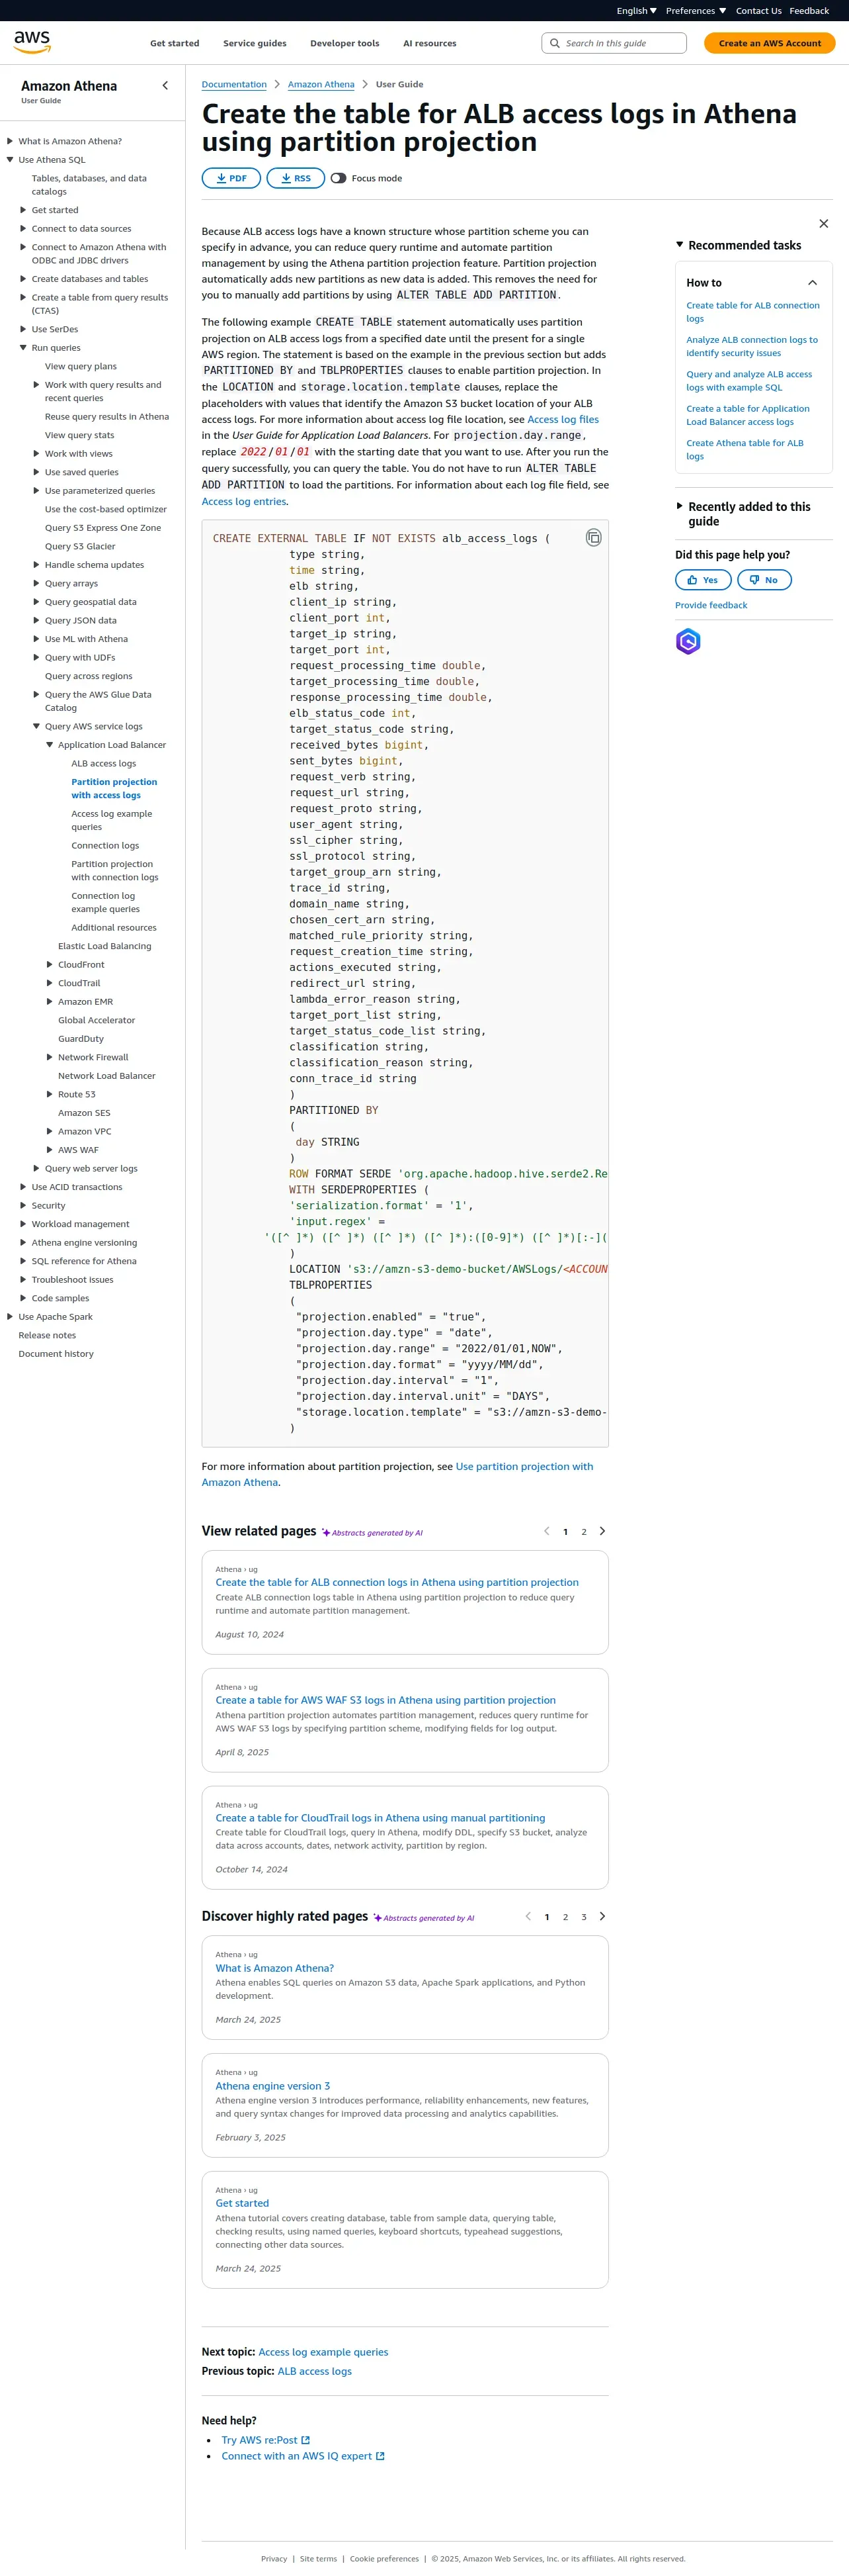Collapse Use Athena SQL tree section
Image resolution: width=849 pixels, height=2576 pixels.
(10, 160)
